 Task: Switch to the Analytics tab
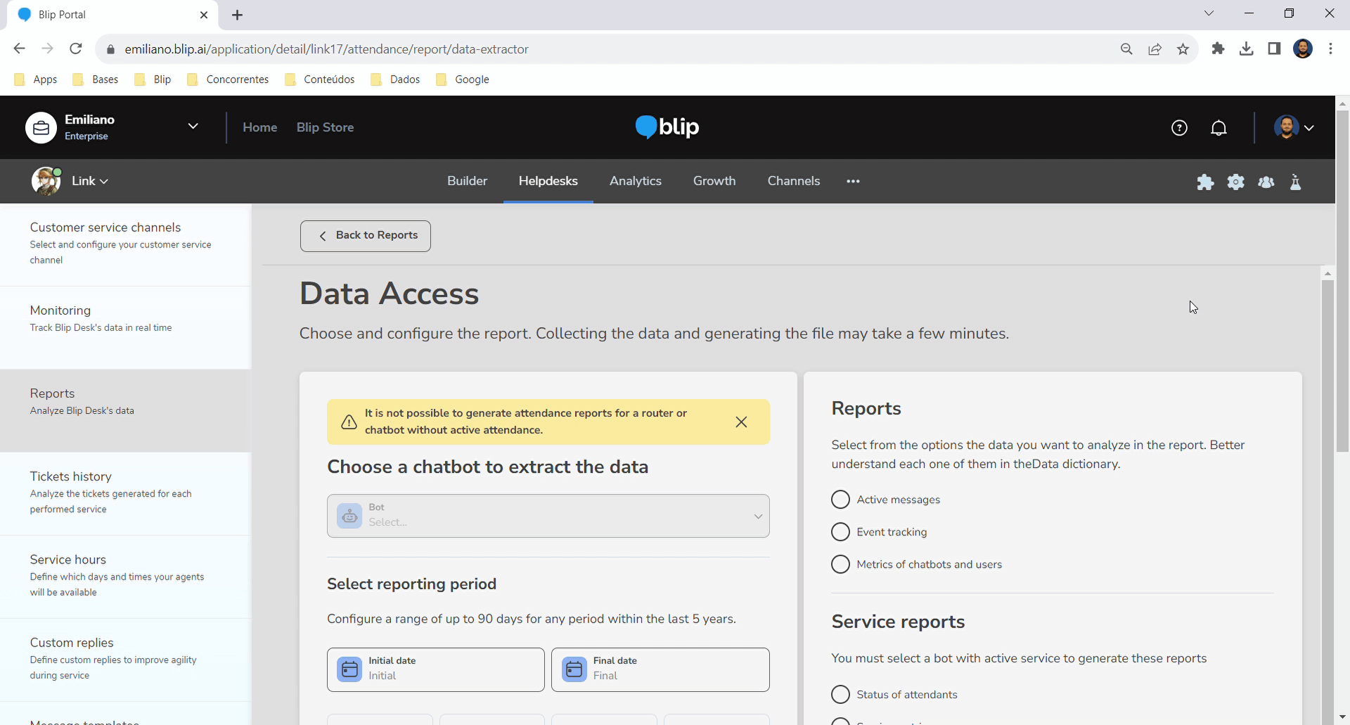pyautogui.click(x=635, y=181)
